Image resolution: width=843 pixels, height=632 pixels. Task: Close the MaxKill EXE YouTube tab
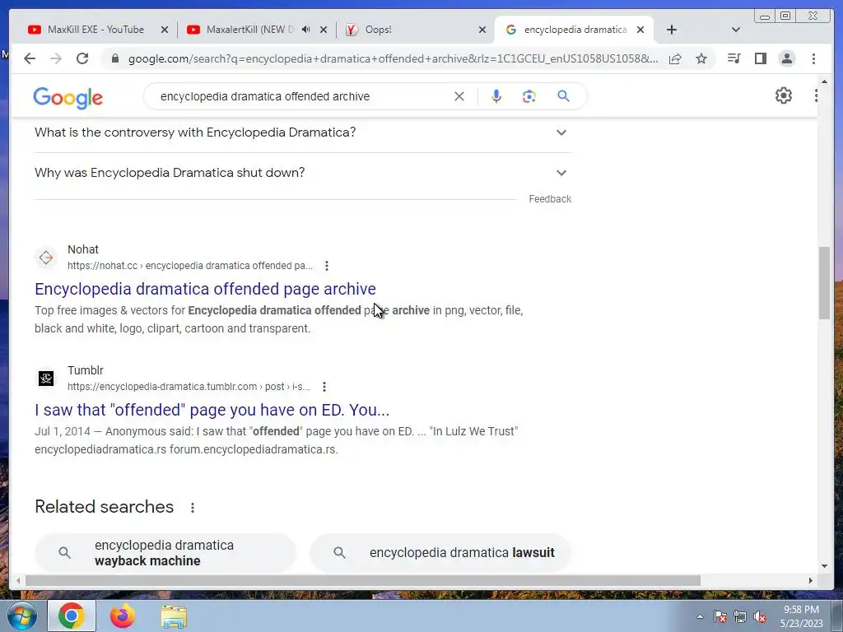point(165,30)
